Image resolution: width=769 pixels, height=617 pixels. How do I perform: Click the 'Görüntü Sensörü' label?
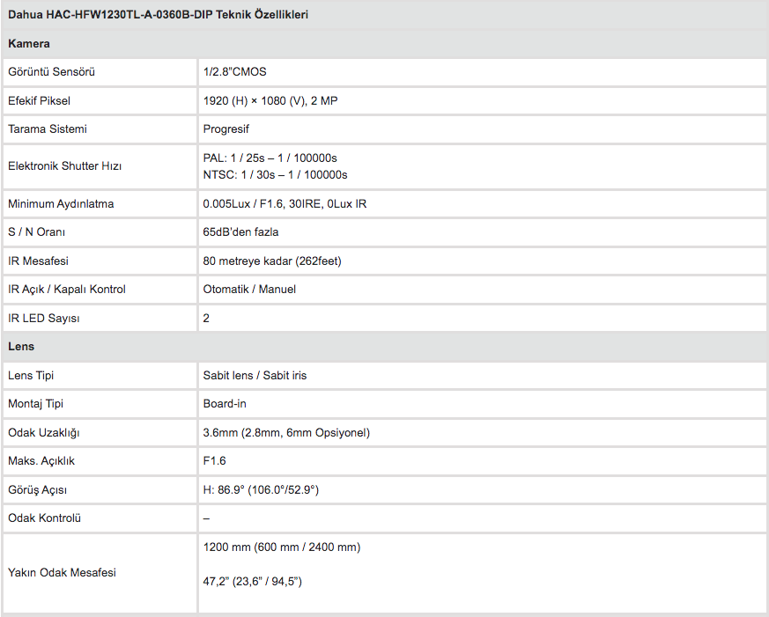[51, 72]
